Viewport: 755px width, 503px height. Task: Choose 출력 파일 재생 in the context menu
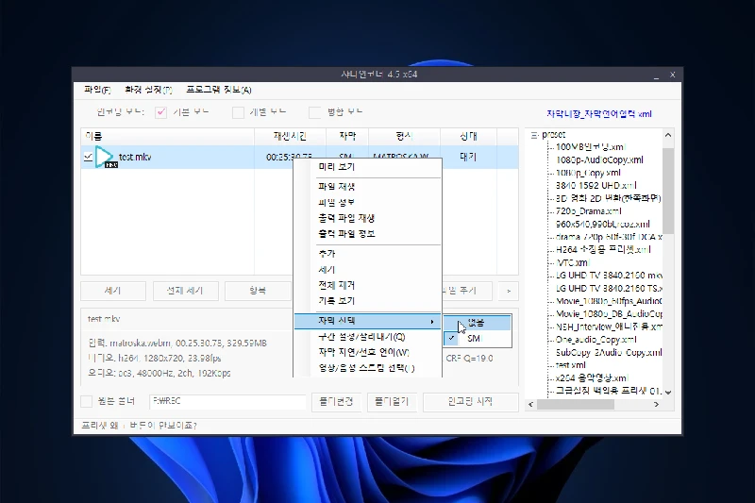coord(368,218)
